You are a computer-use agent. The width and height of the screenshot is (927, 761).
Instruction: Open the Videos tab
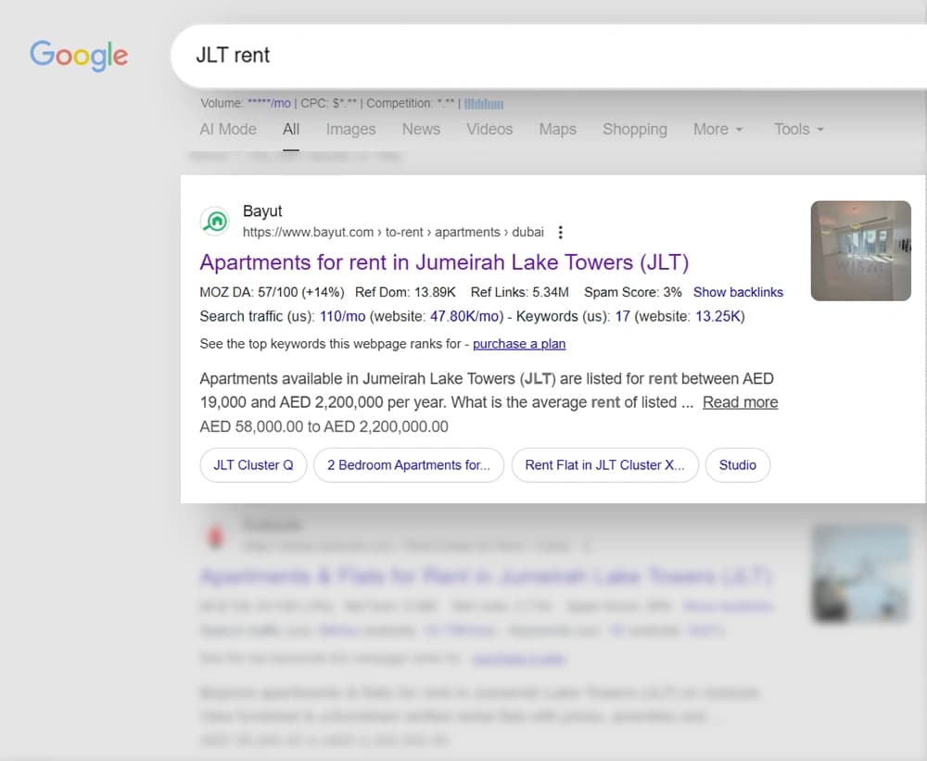[489, 129]
